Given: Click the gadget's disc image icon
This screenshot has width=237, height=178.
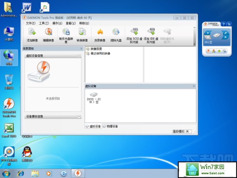Looking at the screenshot, I should coord(224,51).
